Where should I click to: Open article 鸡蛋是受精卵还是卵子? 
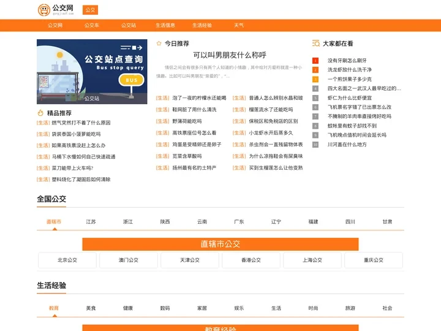197,145
